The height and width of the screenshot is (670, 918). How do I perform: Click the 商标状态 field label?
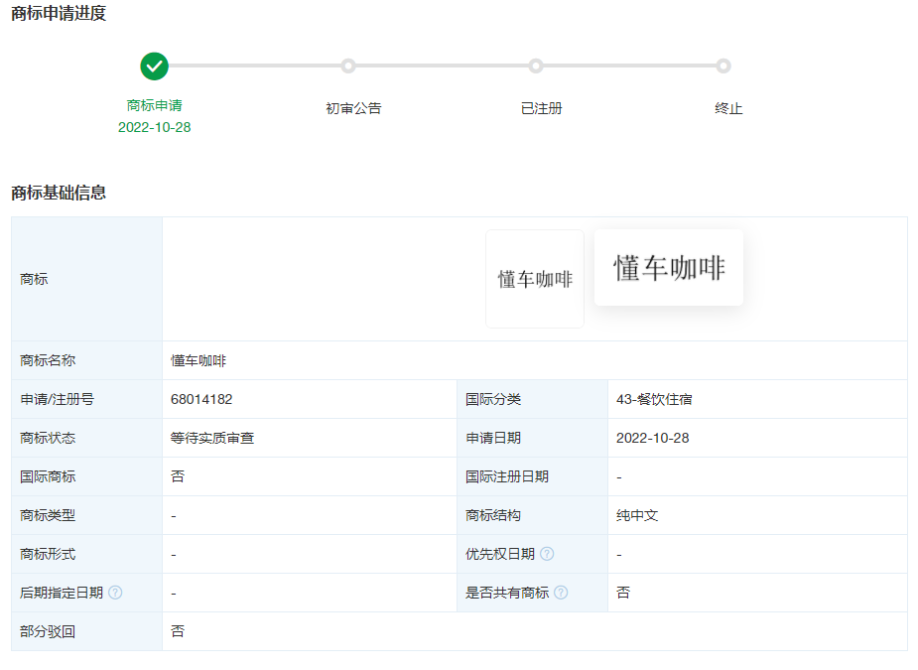[x=48, y=438]
